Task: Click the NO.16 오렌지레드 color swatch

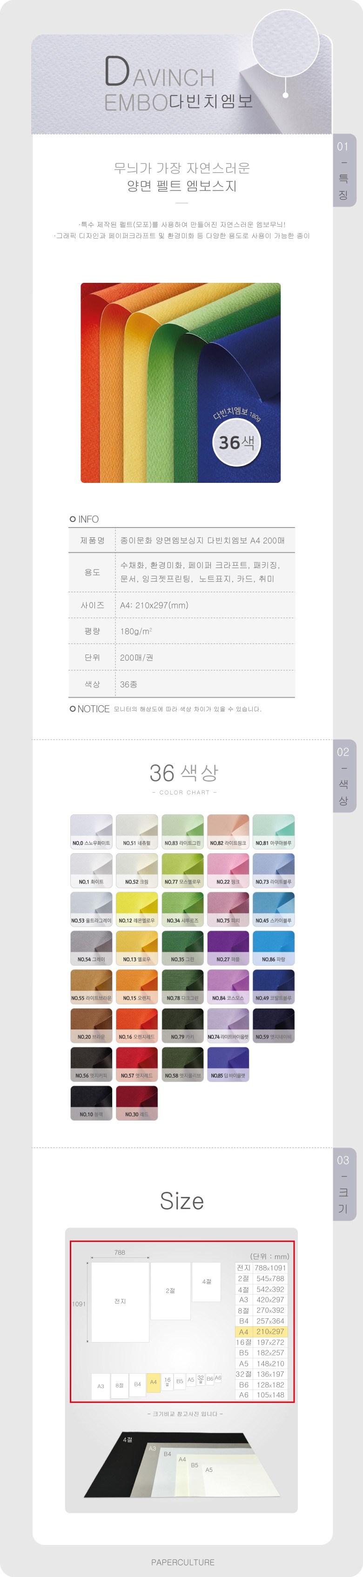Action: pyautogui.click(x=136, y=1025)
